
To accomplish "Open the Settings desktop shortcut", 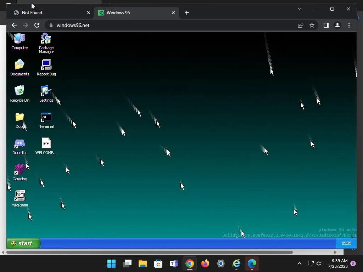I will coord(46,93).
